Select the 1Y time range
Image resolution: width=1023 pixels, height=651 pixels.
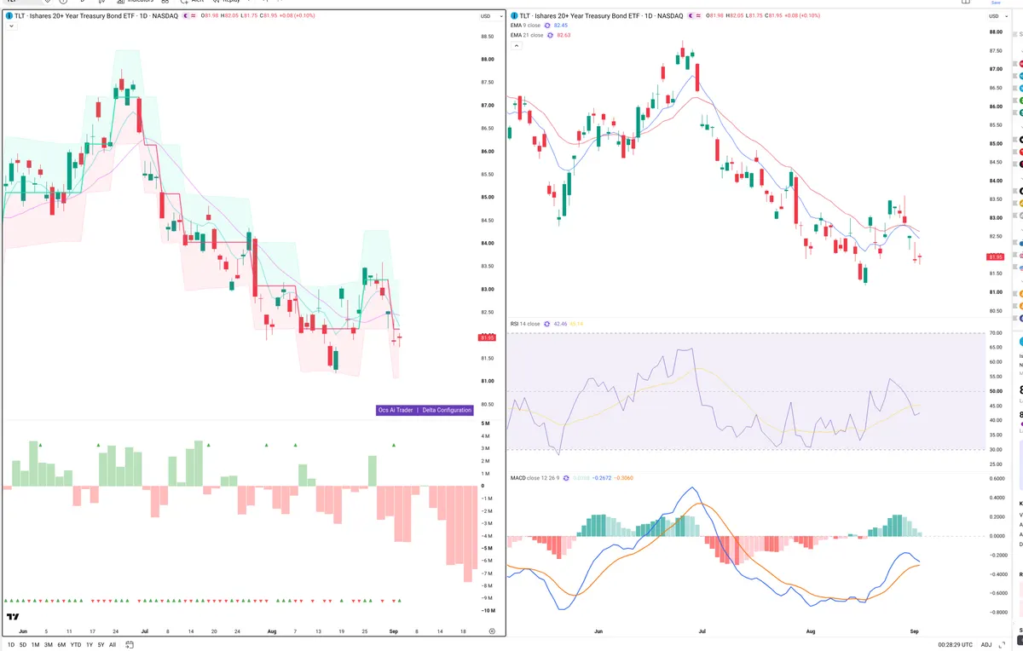coord(89,645)
